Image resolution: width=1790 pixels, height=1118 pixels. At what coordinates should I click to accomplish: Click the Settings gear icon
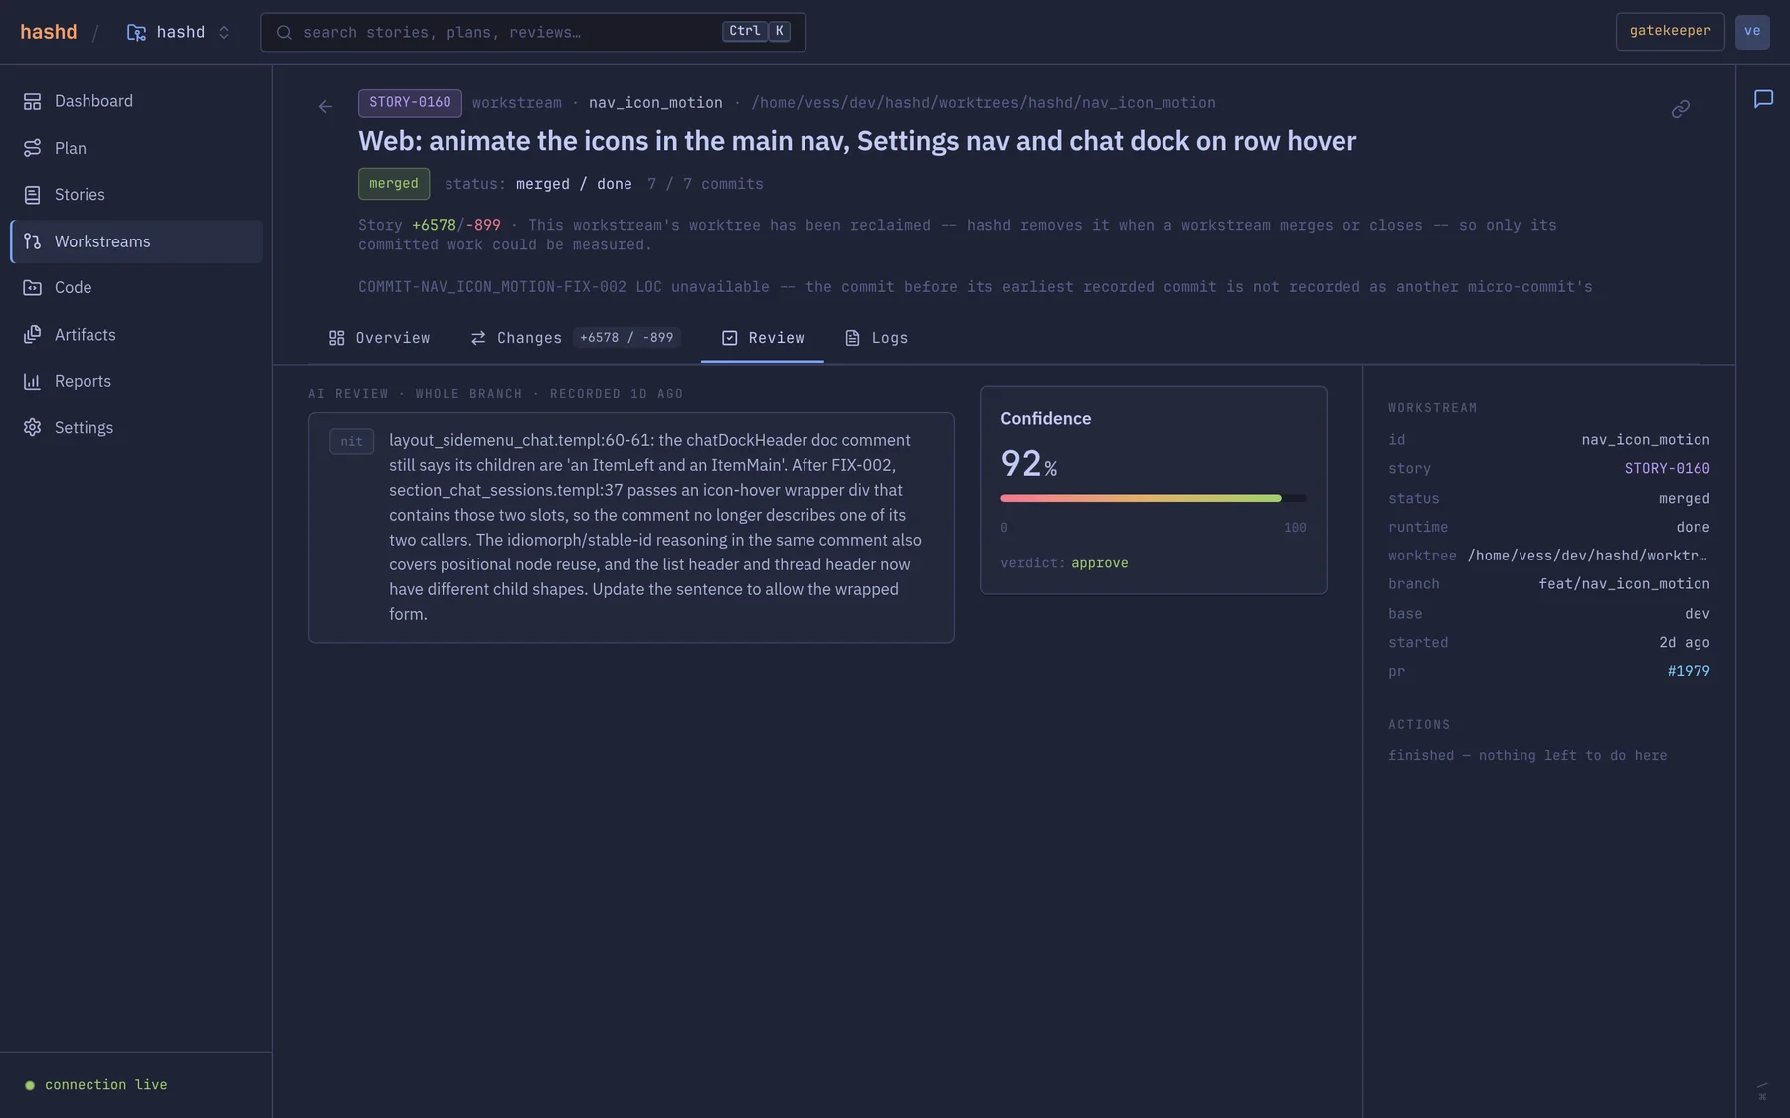(x=32, y=427)
